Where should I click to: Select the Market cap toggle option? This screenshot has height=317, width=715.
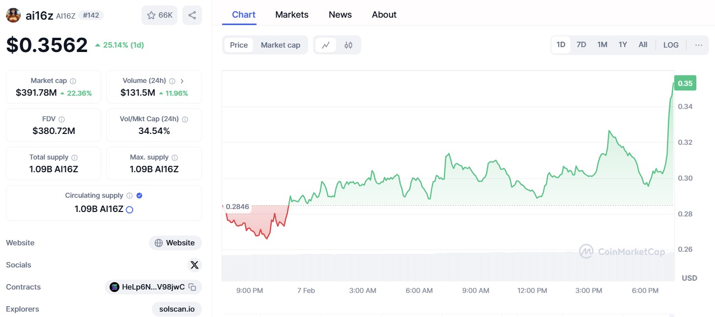(280, 45)
